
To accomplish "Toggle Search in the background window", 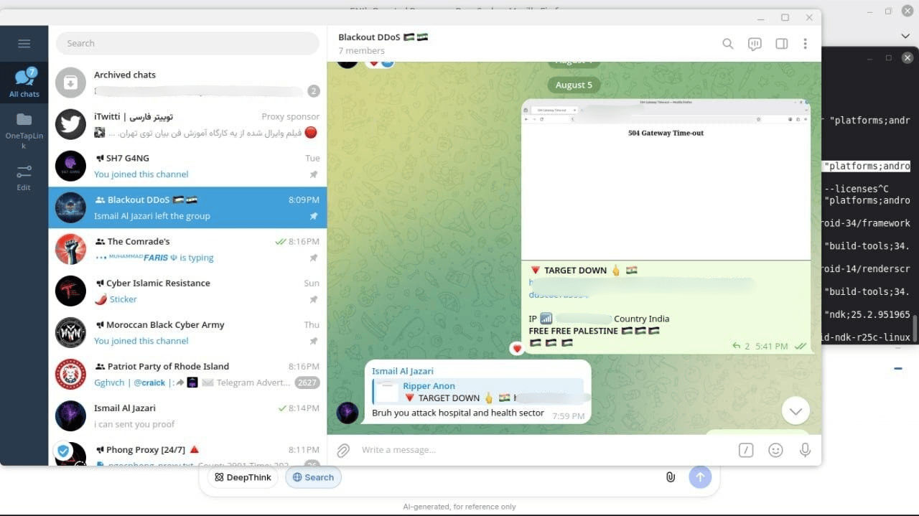I will tap(313, 477).
